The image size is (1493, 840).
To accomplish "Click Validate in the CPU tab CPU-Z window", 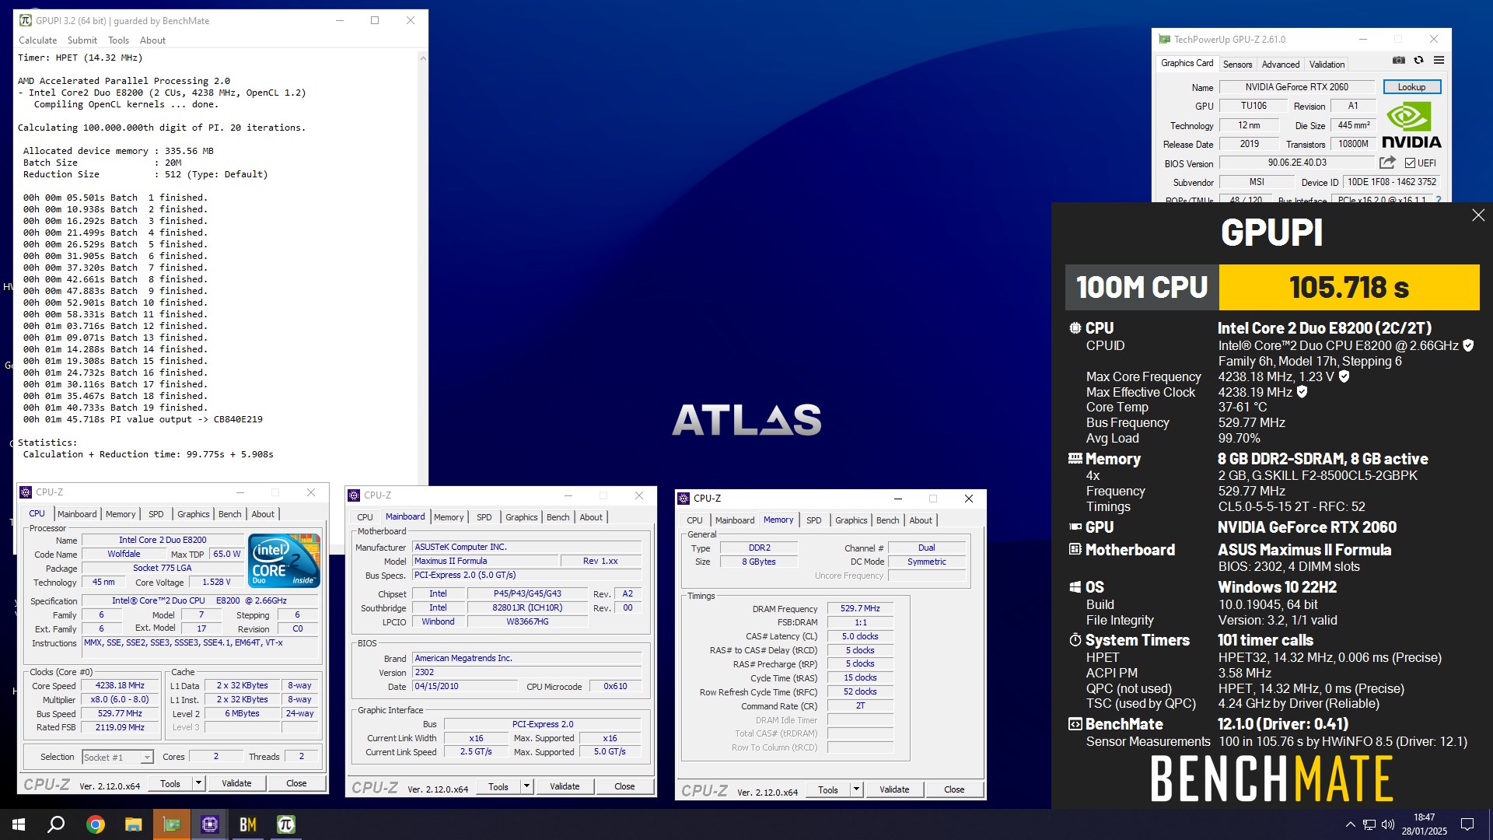I will tap(236, 783).
